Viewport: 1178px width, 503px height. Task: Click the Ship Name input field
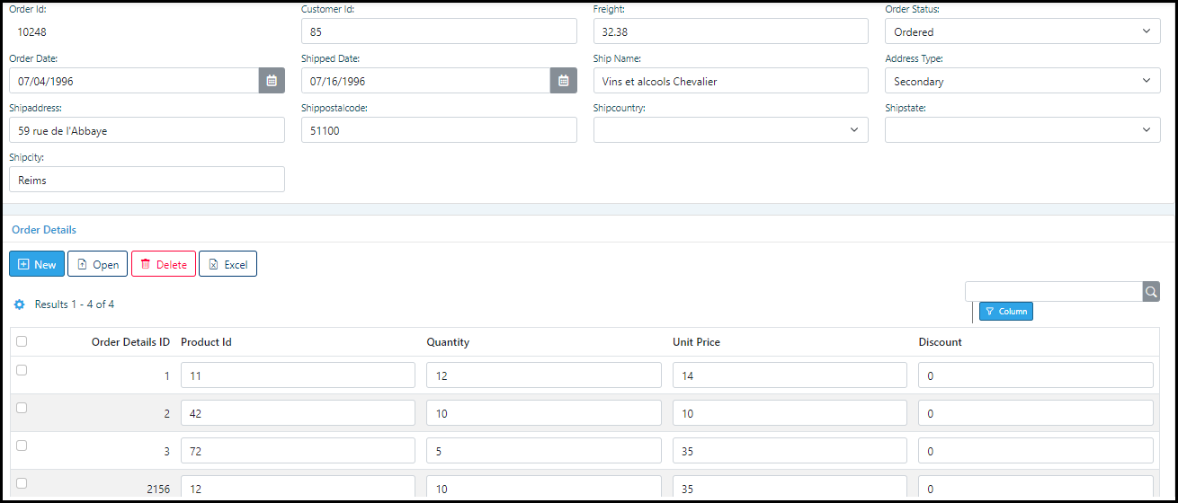tap(730, 81)
